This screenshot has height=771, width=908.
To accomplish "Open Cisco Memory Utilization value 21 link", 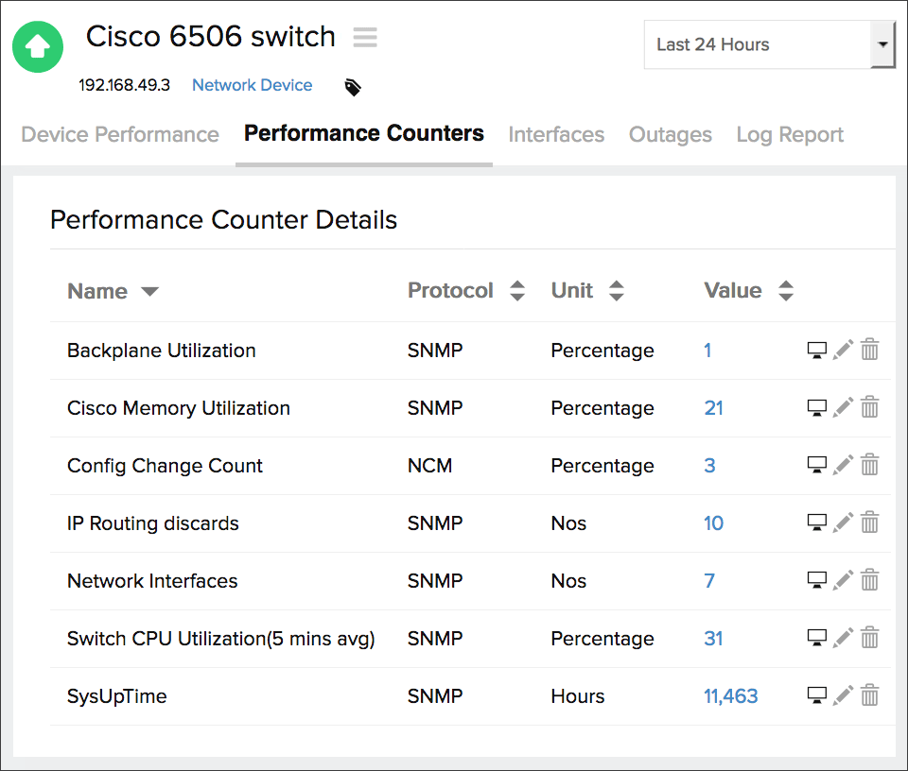I will 713,408.
